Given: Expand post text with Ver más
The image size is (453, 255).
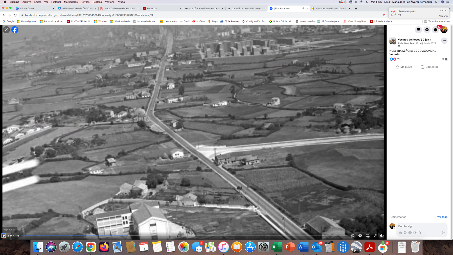Looking at the screenshot, I should [394, 54].
